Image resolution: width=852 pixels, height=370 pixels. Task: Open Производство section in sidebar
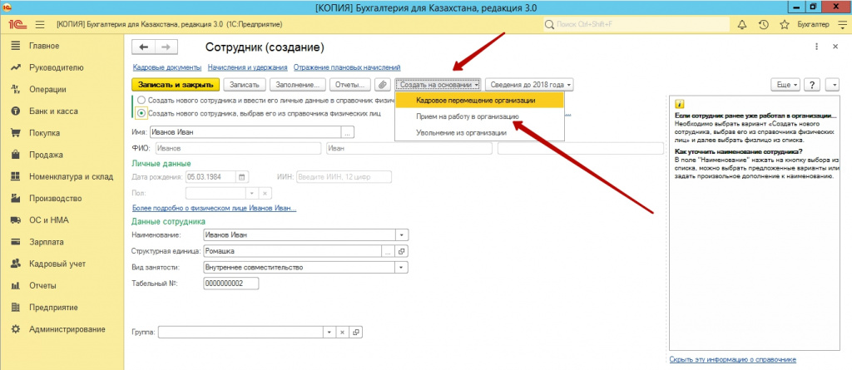click(x=56, y=199)
